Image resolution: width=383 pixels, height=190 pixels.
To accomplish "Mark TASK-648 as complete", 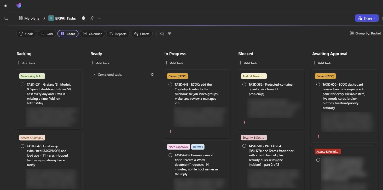I will coord(170,85).
